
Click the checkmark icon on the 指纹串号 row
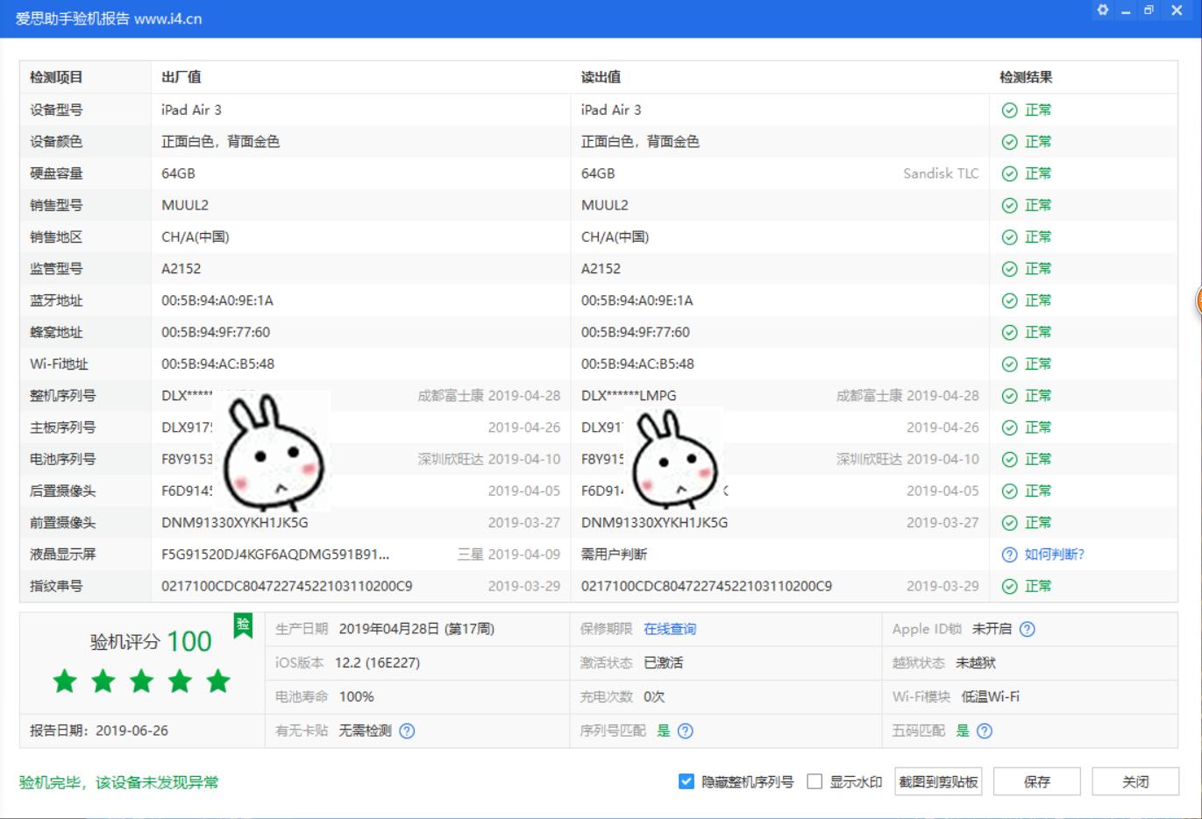[1010, 586]
